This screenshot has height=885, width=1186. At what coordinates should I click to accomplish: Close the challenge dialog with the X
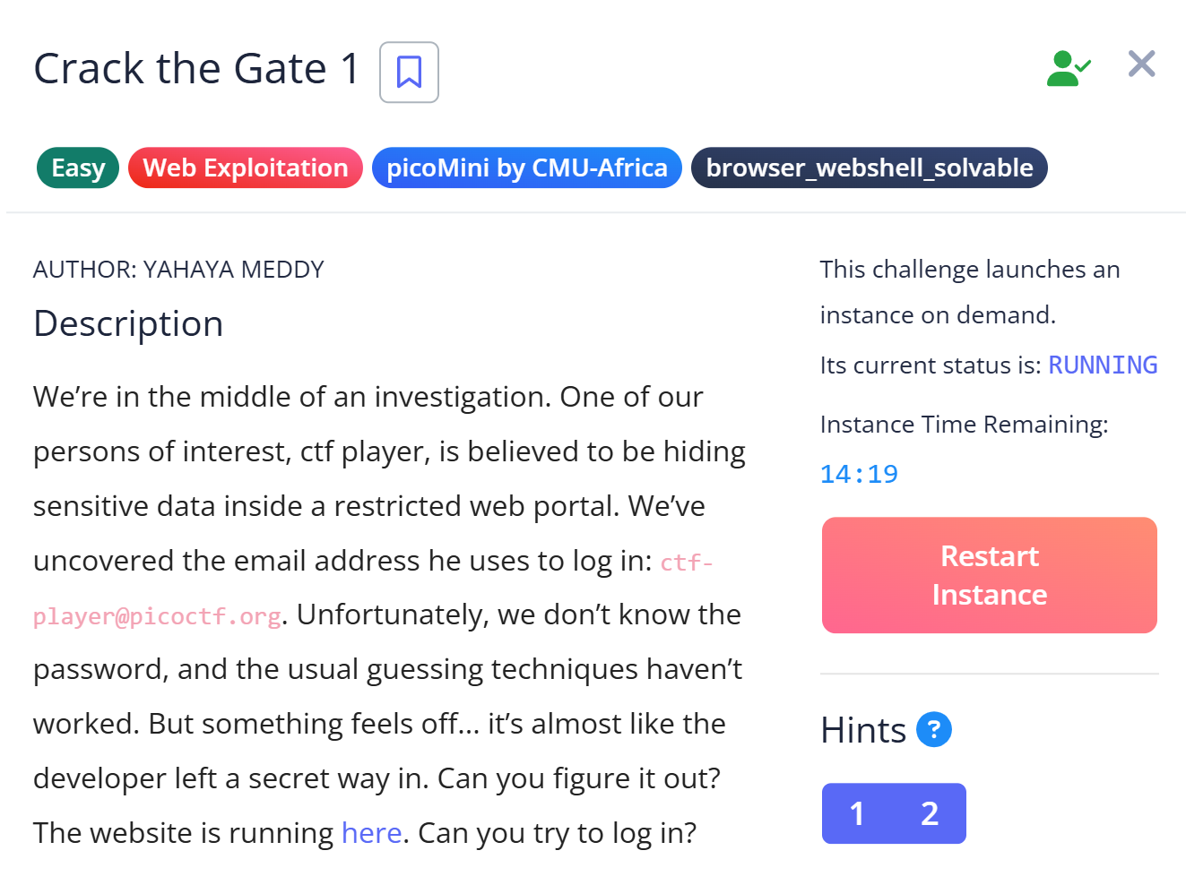pyautogui.click(x=1141, y=64)
